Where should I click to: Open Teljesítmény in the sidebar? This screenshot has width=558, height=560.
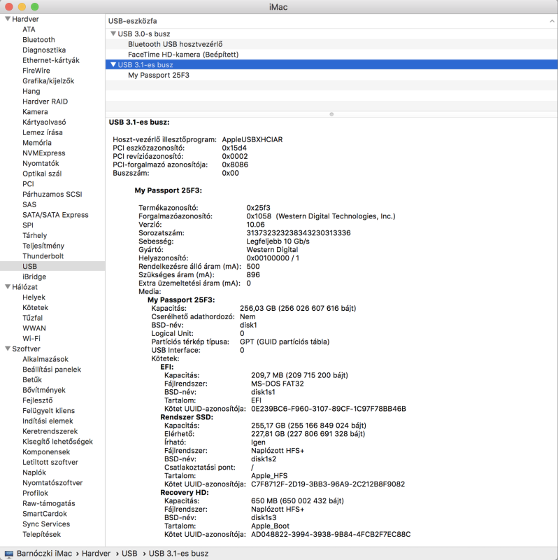(43, 246)
